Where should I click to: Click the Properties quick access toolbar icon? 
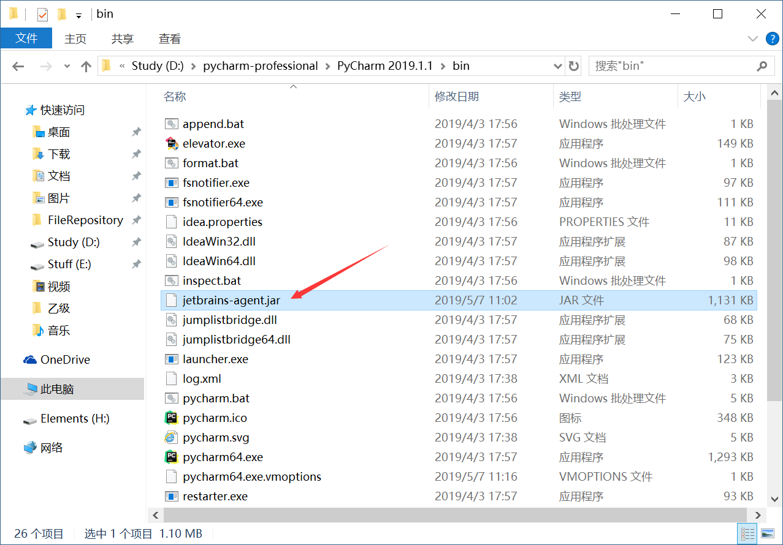click(42, 14)
